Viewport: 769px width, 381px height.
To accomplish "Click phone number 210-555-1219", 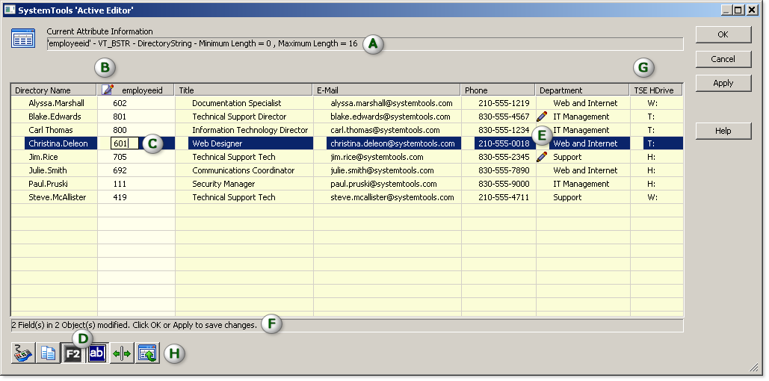I will pyautogui.click(x=504, y=103).
